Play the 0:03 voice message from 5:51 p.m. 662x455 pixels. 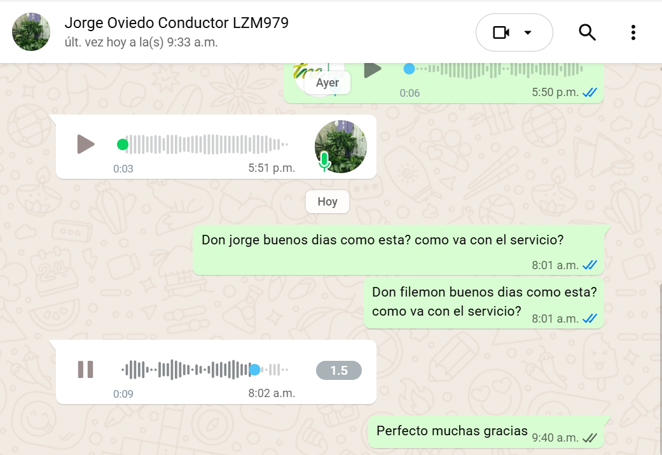click(86, 144)
